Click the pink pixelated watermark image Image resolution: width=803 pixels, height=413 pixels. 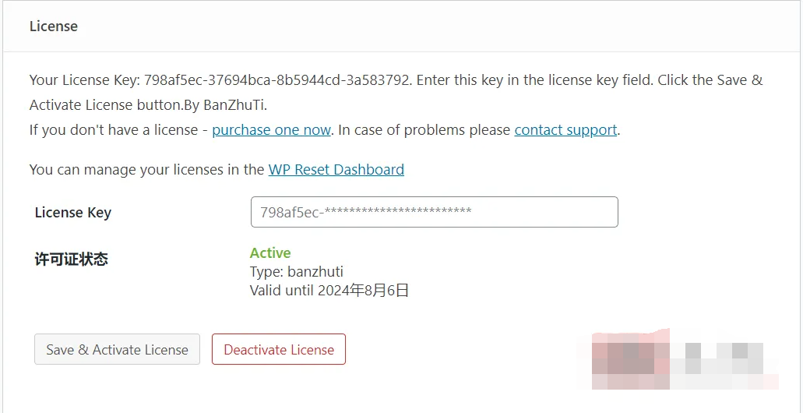pos(631,360)
